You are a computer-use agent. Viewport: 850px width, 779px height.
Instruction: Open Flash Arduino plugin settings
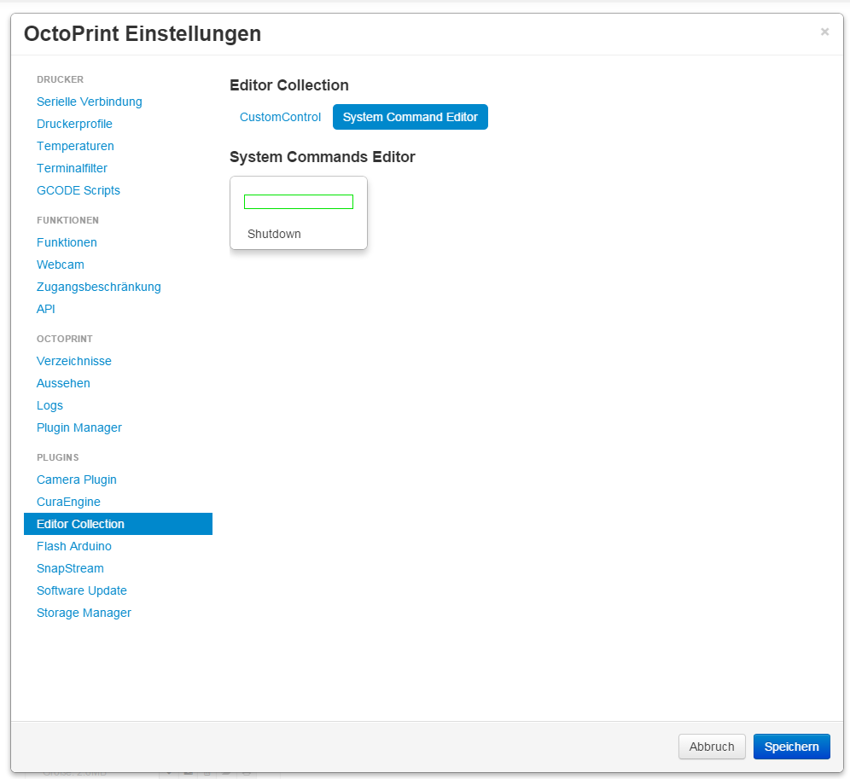click(x=74, y=547)
